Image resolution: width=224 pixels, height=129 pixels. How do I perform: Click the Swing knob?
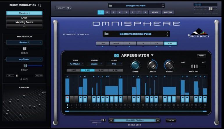[x=169, y=65]
